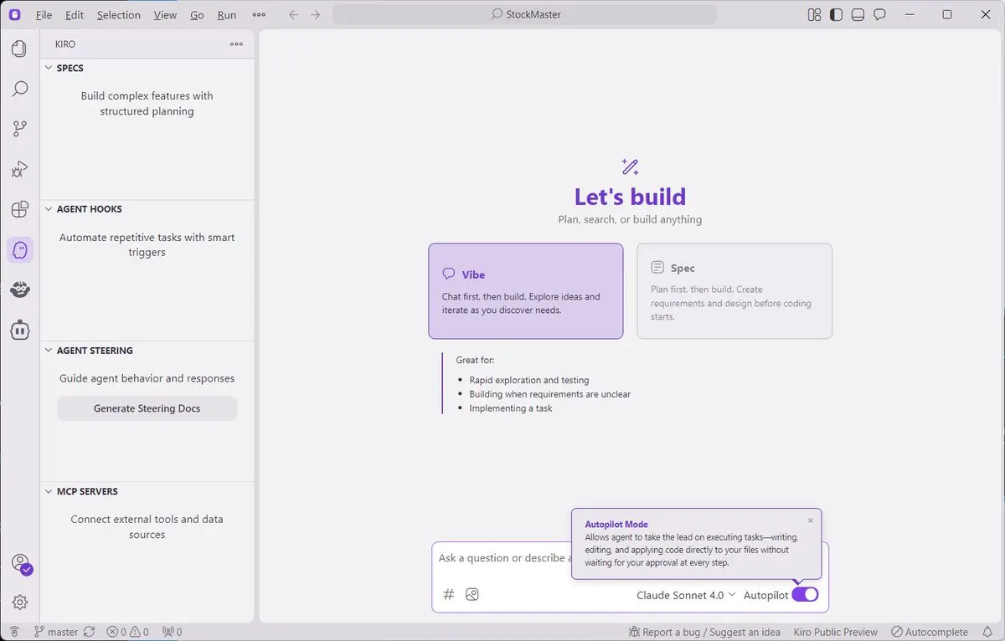1005x641 pixels.
Task: Open the Manage settings gear icon
Action: click(x=20, y=603)
